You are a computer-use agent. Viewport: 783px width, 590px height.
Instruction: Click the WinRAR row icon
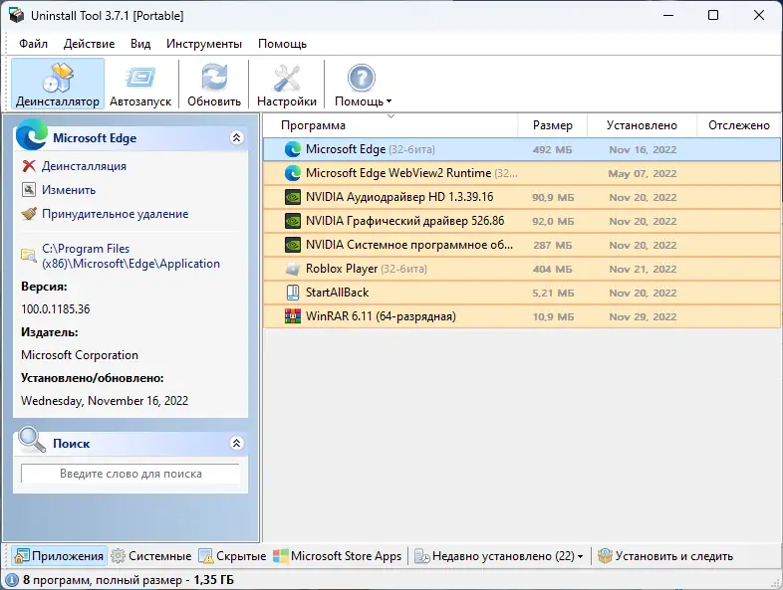pyautogui.click(x=293, y=316)
